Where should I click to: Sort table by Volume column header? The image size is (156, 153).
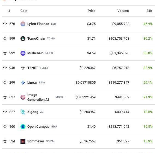pos(123,11)
